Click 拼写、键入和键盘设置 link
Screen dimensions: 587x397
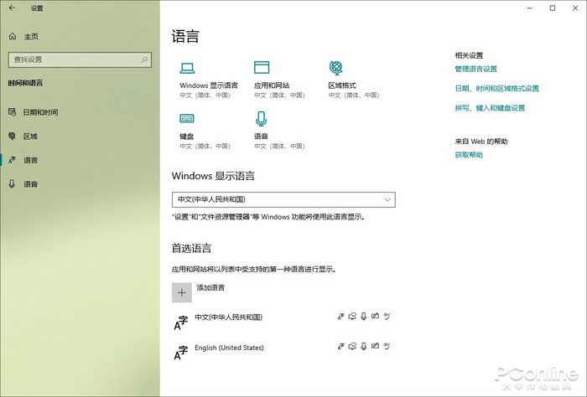pyautogui.click(x=490, y=108)
